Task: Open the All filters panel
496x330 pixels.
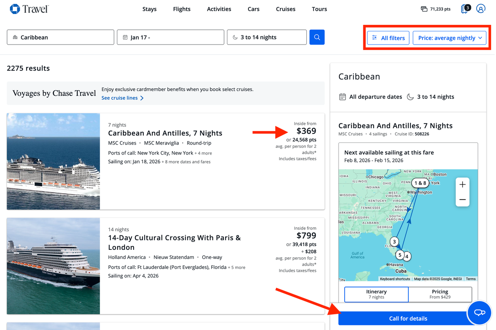Action: tap(388, 38)
